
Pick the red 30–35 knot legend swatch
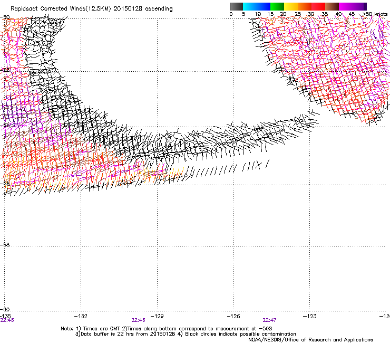(318, 6)
